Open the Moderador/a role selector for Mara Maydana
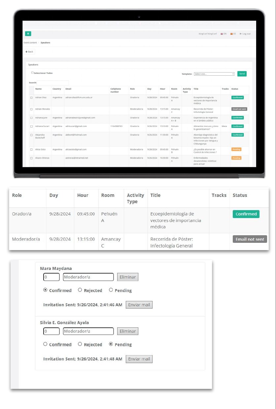Viewport: 276px width, 409px height. 88,277
